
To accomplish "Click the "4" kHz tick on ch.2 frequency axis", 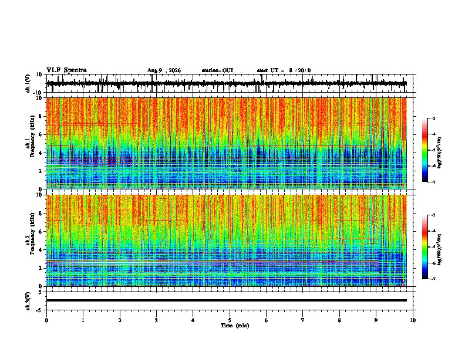I will click(x=41, y=250).
